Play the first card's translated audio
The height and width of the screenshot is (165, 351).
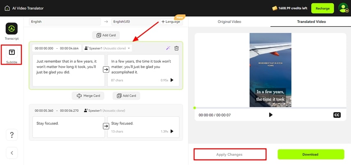point(172,80)
